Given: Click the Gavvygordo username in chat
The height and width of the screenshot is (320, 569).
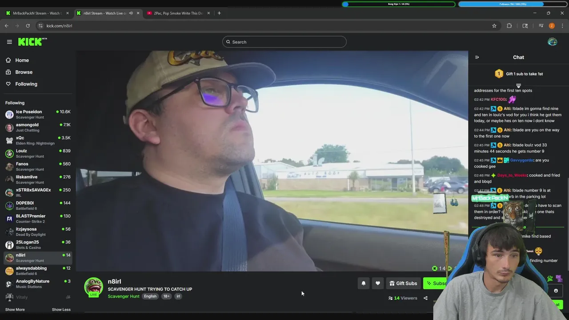Looking at the screenshot, I should 521,160.
